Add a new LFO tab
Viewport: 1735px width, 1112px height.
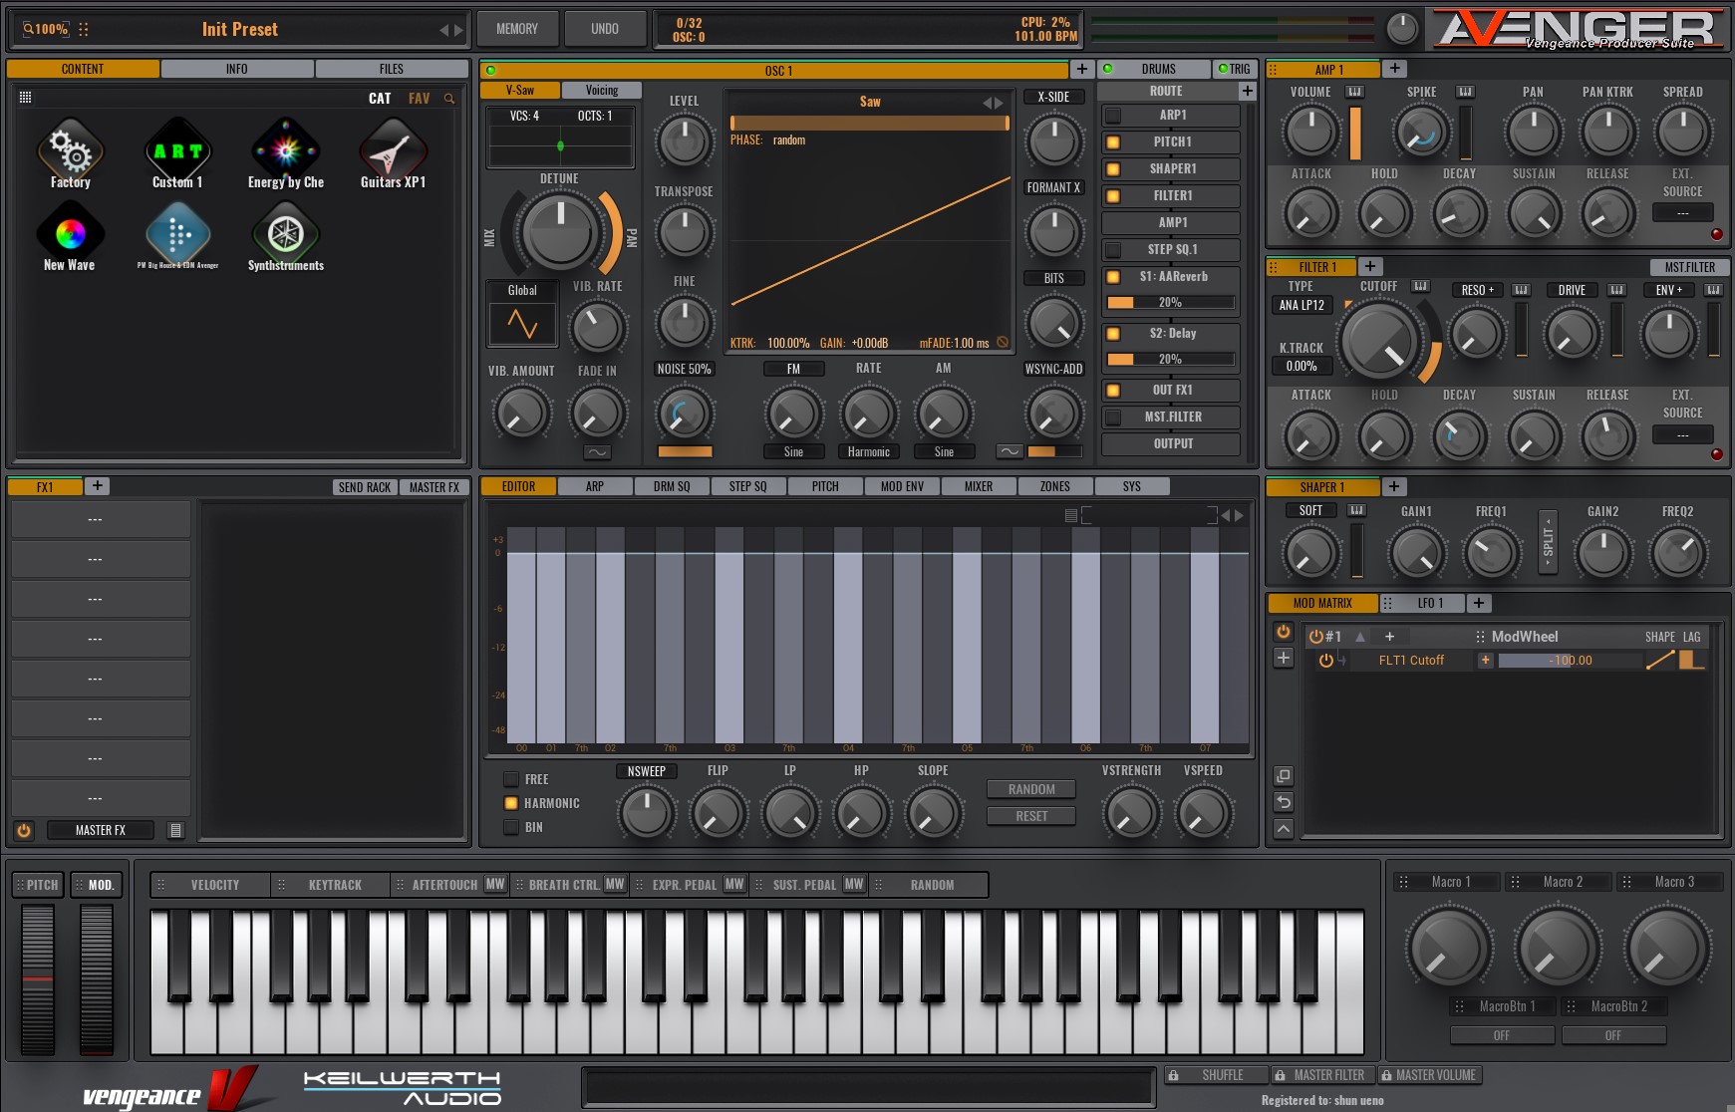coord(1479,603)
